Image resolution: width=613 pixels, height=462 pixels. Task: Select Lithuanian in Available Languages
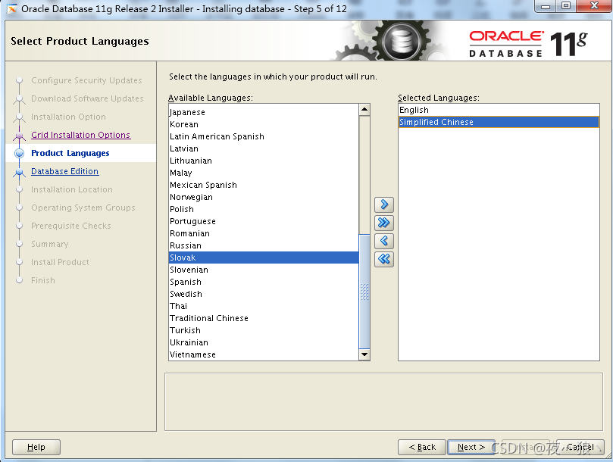coord(264,161)
